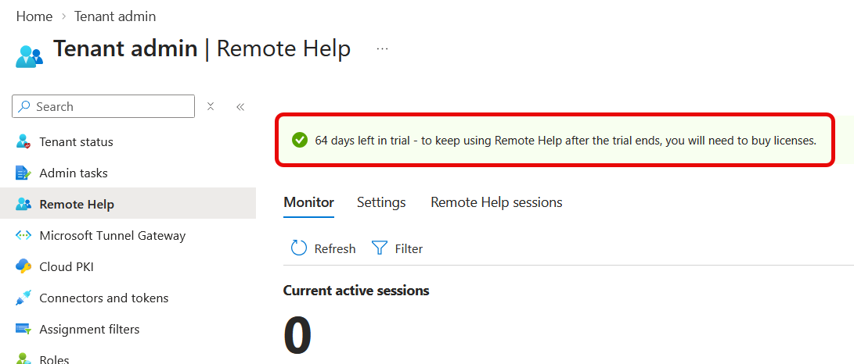Go to Home breadcrumb link
854x364 pixels.
click(x=34, y=17)
